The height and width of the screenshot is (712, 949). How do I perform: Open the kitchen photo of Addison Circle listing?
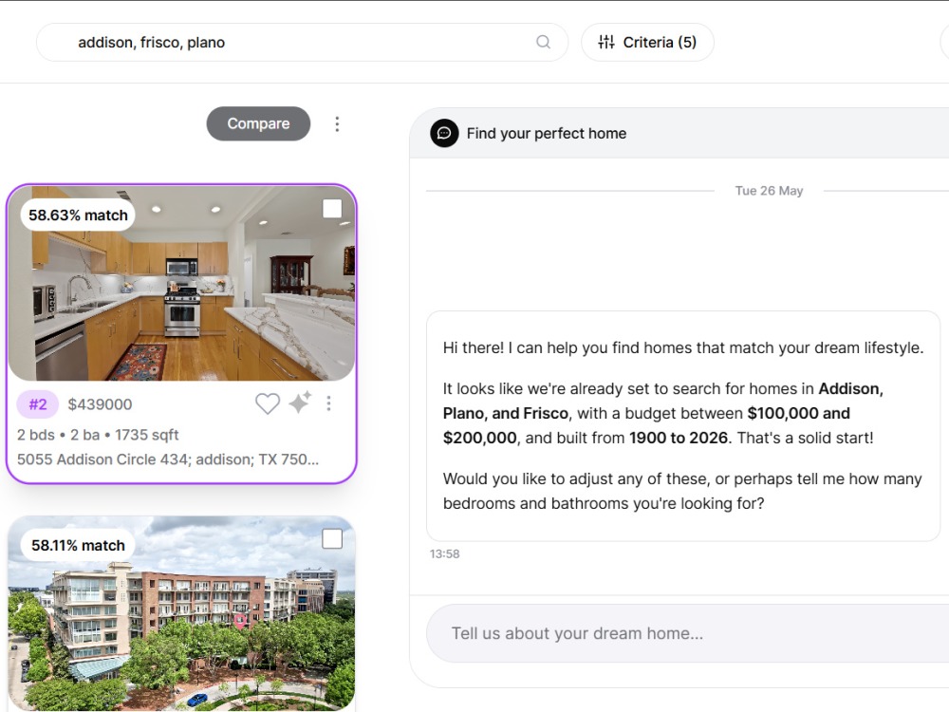(x=181, y=283)
